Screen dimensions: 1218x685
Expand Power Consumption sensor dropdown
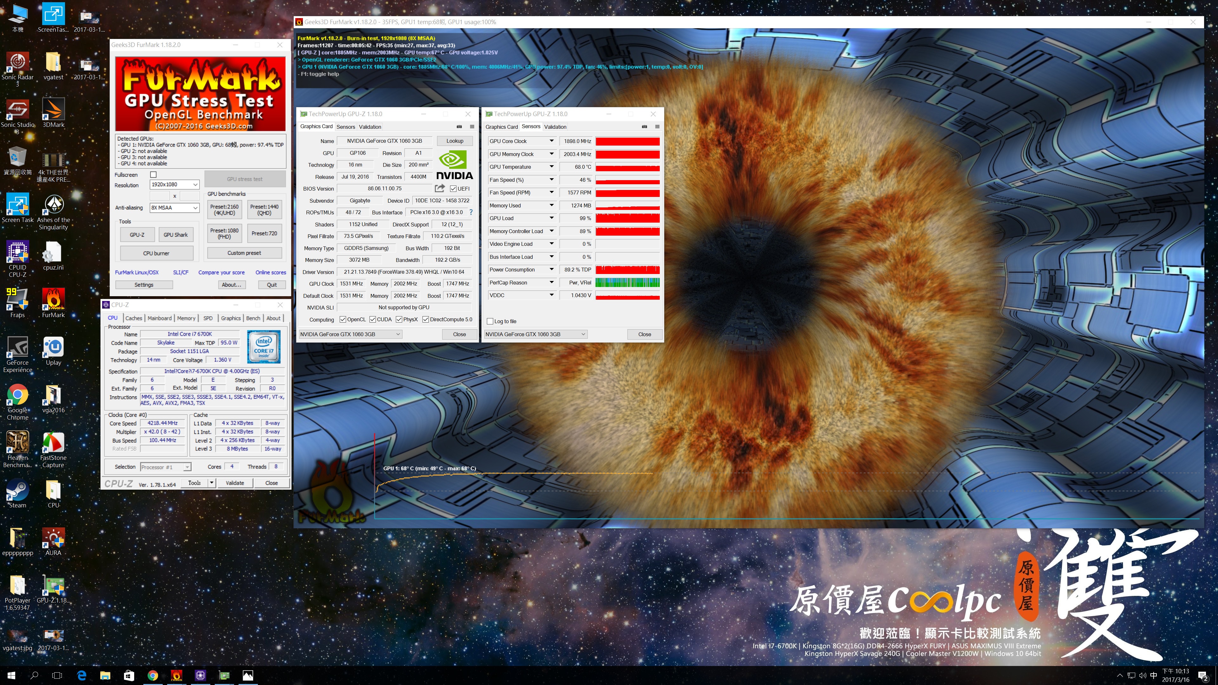(551, 270)
